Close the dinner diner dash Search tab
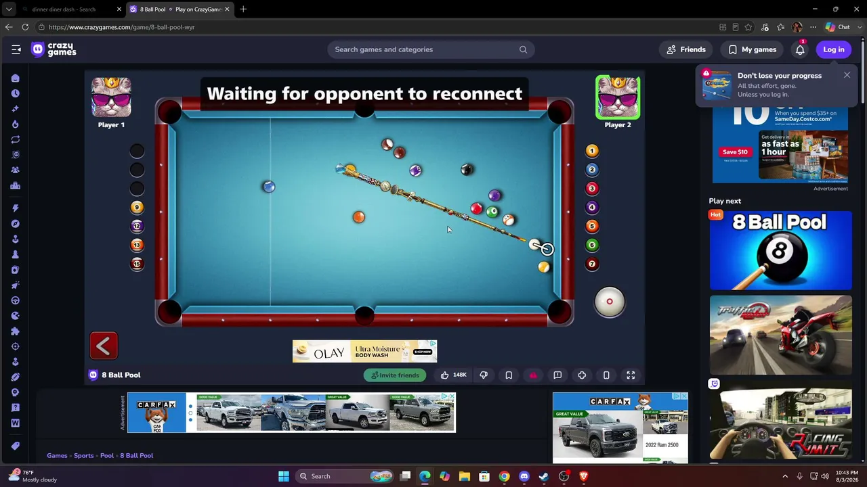The height and width of the screenshot is (487, 867). point(119,9)
